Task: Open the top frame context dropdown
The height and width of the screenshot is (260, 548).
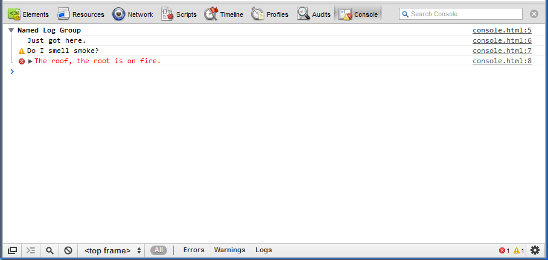Action: click(113, 250)
